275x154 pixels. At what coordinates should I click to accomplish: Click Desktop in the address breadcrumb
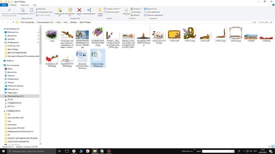[73, 22]
